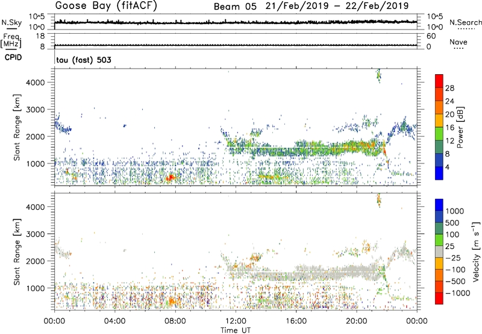Click the '24' Power colorbar label
Image resolution: width=482 pixels, height=334 pixels.
tap(449, 101)
